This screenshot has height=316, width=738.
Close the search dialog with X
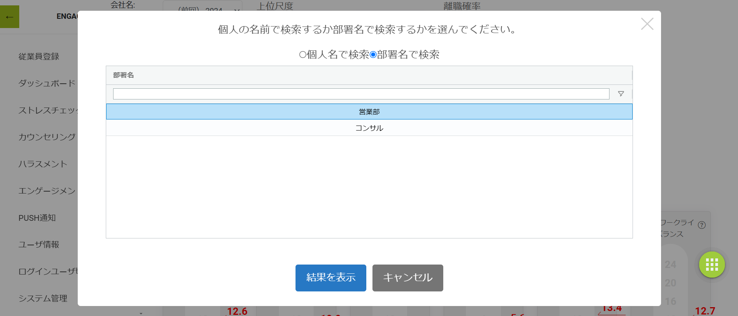(x=647, y=24)
